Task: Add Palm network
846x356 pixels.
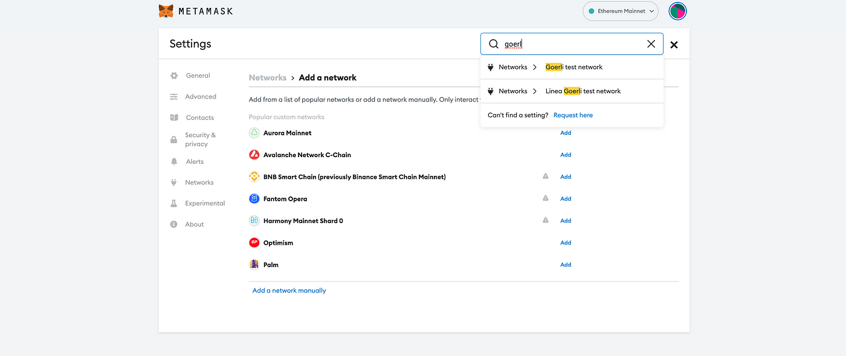Action: 566,265
